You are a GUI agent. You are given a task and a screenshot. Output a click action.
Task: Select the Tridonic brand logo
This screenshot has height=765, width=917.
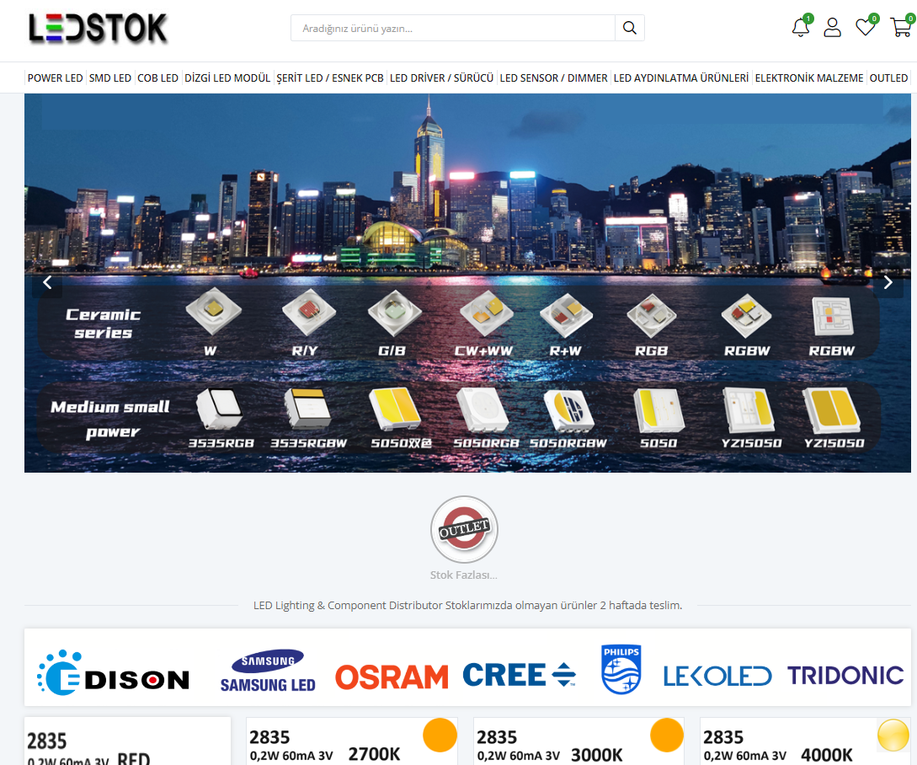pyautogui.click(x=845, y=676)
